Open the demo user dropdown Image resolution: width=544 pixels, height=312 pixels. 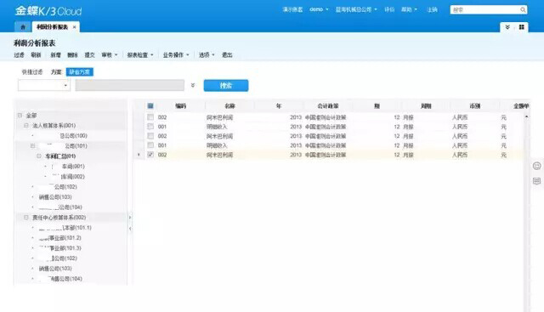pos(319,9)
